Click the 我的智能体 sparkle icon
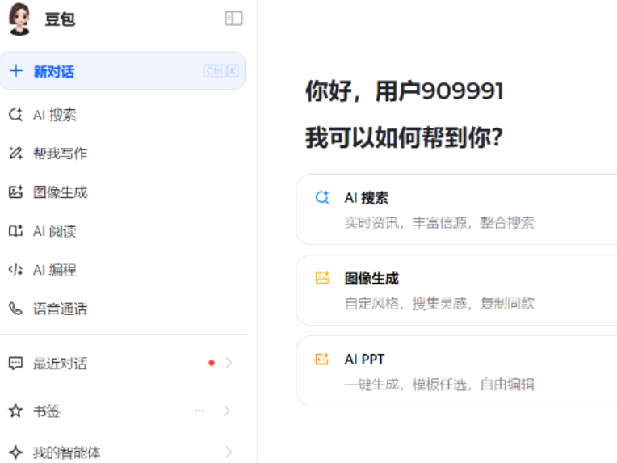Viewport: 617px width, 463px height. click(15, 452)
